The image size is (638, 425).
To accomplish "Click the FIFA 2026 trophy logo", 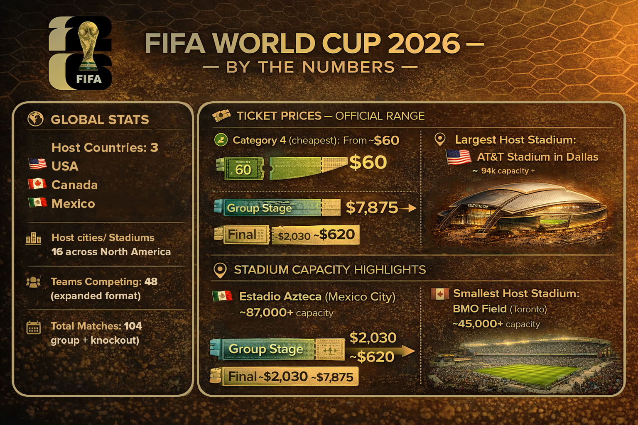I will pyautogui.click(x=80, y=53).
